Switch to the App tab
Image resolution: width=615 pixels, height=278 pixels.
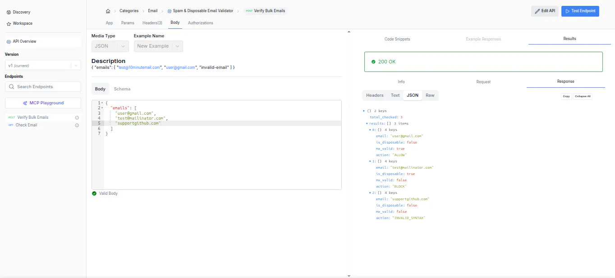tap(109, 23)
